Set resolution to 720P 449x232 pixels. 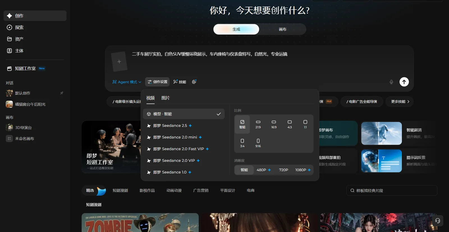[x=283, y=170]
